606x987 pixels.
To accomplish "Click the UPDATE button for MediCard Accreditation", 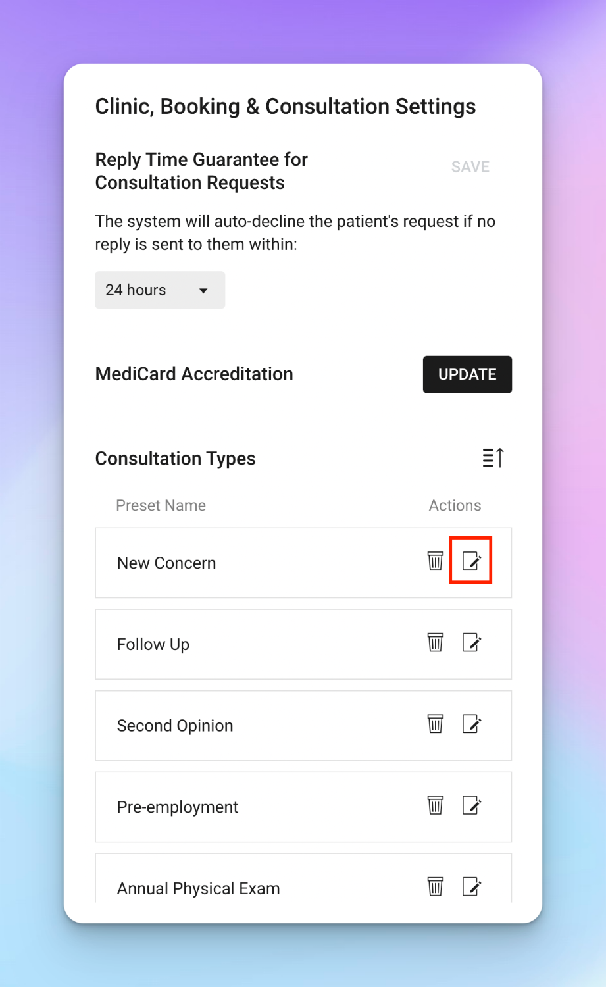I will coord(467,374).
